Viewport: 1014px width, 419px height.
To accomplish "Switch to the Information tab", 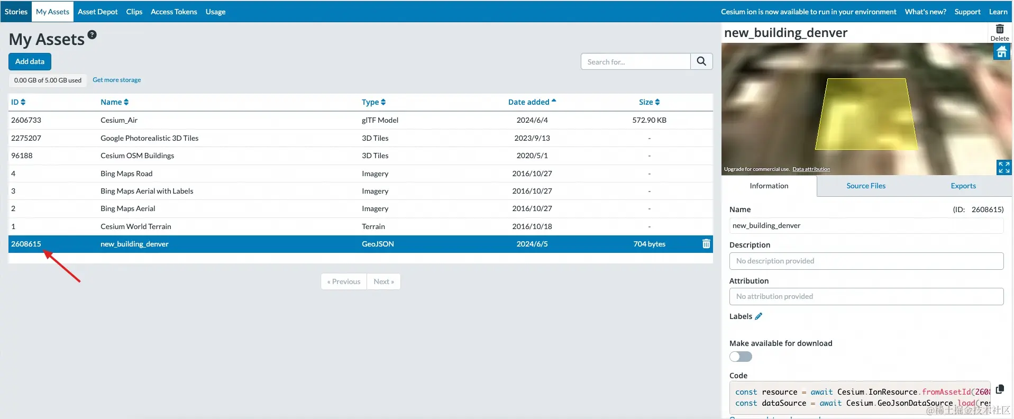I will 769,186.
